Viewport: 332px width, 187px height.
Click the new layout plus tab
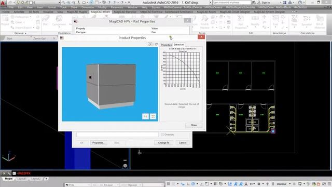(46, 179)
